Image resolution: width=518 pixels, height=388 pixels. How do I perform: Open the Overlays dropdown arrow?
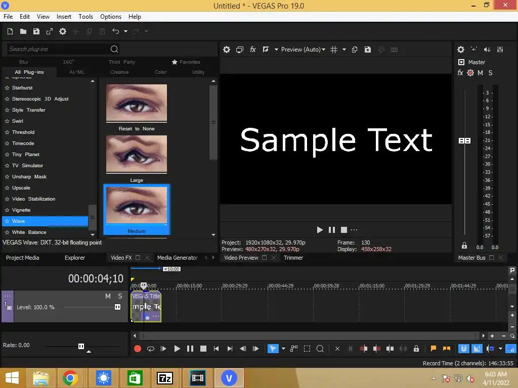344,50
